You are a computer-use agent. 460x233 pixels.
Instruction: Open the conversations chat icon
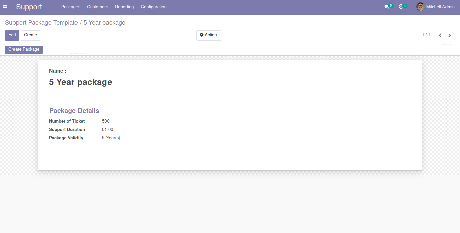tap(387, 7)
